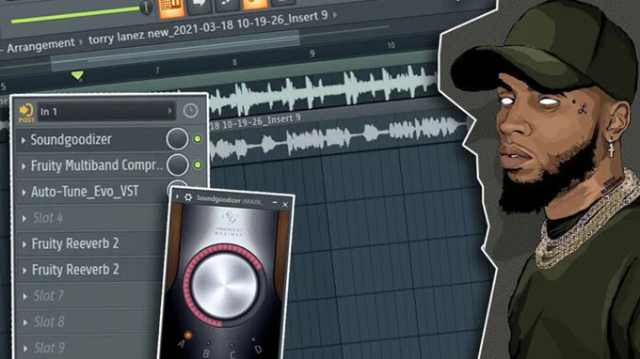Click bar 9 on the timeline ruler
Image resolution: width=640 pixels, height=359 pixels.
pos(312,54)
